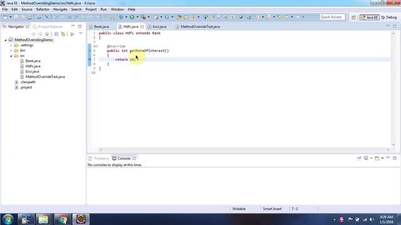Click the Open Perspective icon
This screenshot has width=401, height=225.
(x=353, y=17)
